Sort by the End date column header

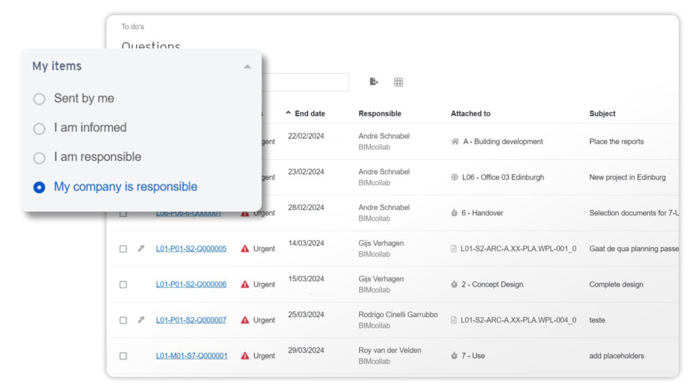(x=309, y=114)
